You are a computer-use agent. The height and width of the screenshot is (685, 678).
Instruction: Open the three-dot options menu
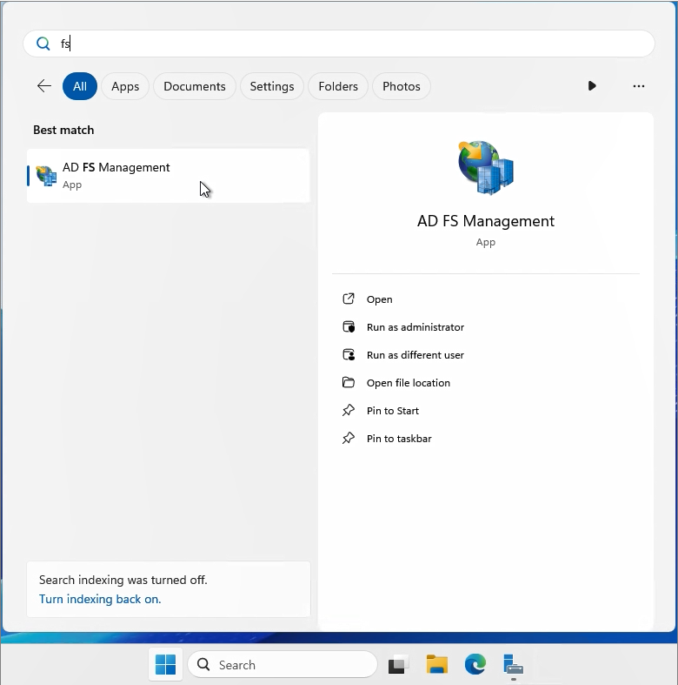(x=639, y=86)
